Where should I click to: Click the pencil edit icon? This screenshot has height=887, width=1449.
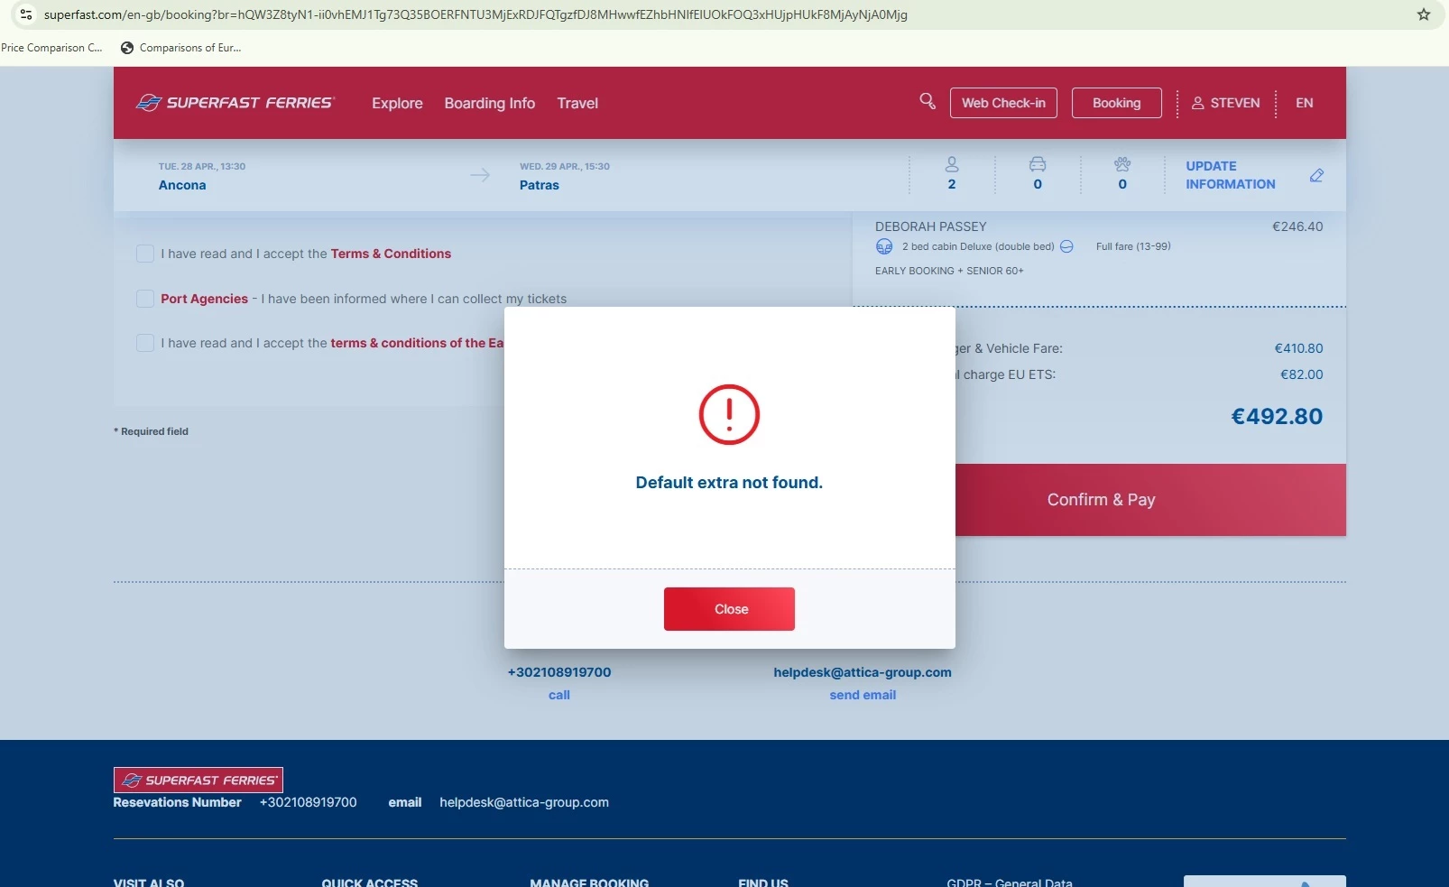(1316, 175)
